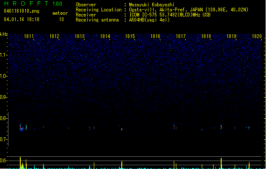Click the 1.1 kHz frequency label
Screen dimensions: 266x169
coord(3,55)
